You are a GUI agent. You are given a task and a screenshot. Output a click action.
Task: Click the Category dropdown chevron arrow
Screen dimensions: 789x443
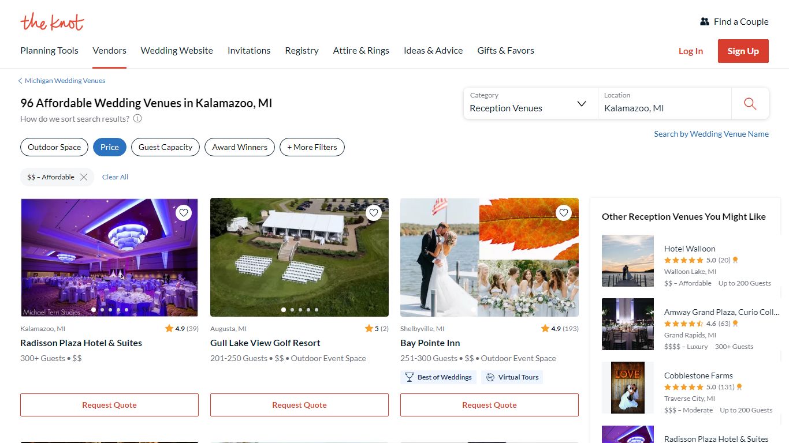click(582, 104)
